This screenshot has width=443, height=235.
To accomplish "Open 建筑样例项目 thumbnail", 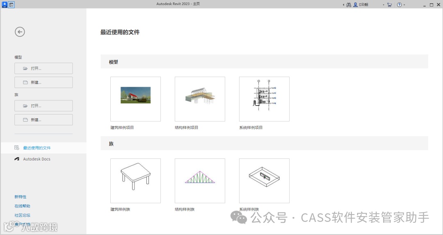I will 136,99.
